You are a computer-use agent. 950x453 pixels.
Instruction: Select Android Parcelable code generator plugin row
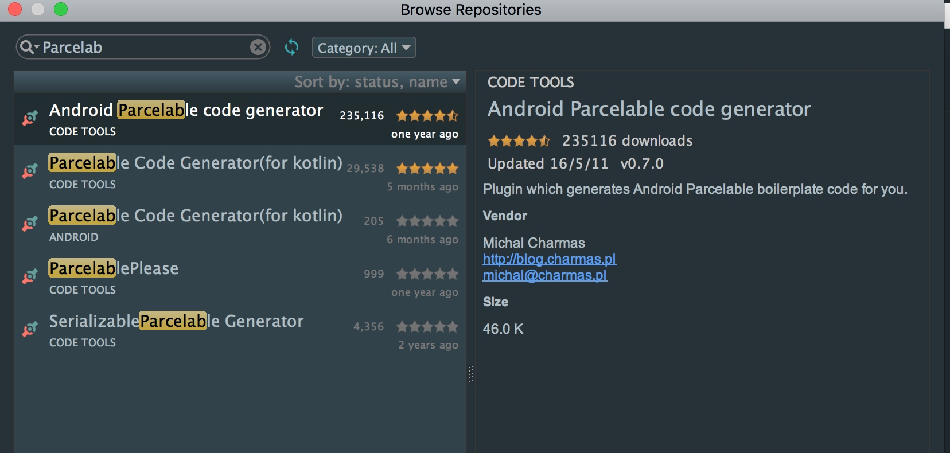[240, 119]
